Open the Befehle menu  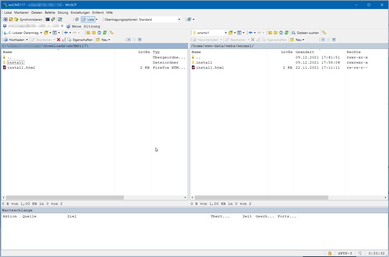point(50,12)
